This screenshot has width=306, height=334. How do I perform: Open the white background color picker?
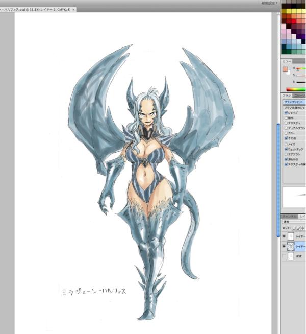click(289, 73)
